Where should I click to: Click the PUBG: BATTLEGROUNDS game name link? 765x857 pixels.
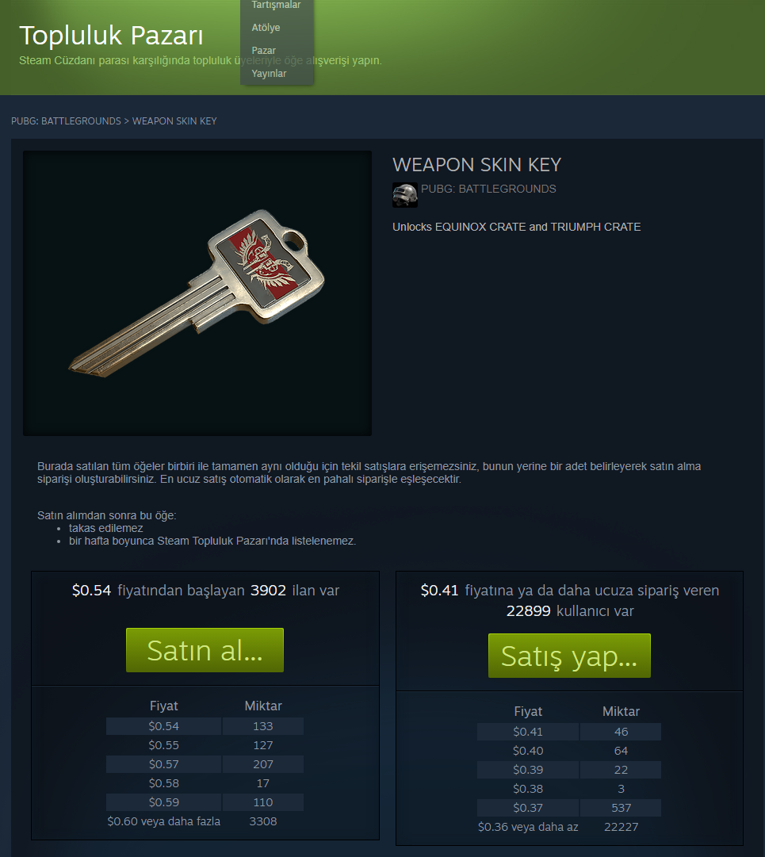tap(488, 189)
